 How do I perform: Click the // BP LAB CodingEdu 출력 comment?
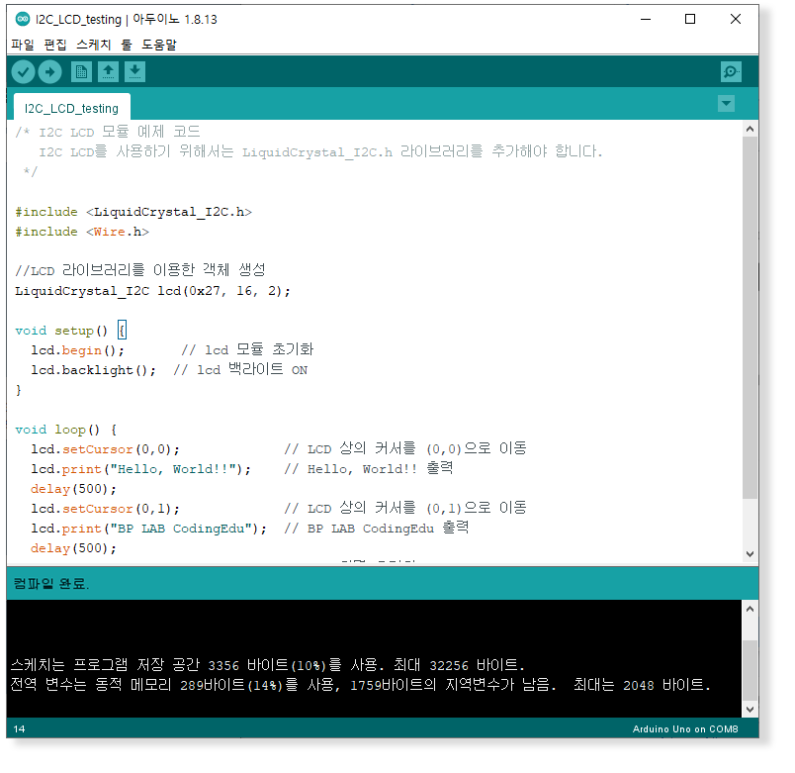[376, 528]
